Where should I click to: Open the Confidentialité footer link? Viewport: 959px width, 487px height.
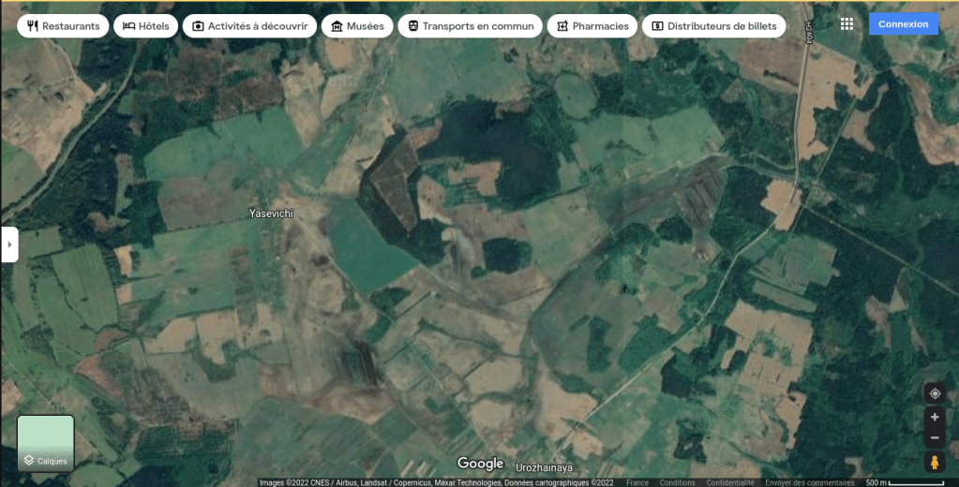tap(730, 482)
